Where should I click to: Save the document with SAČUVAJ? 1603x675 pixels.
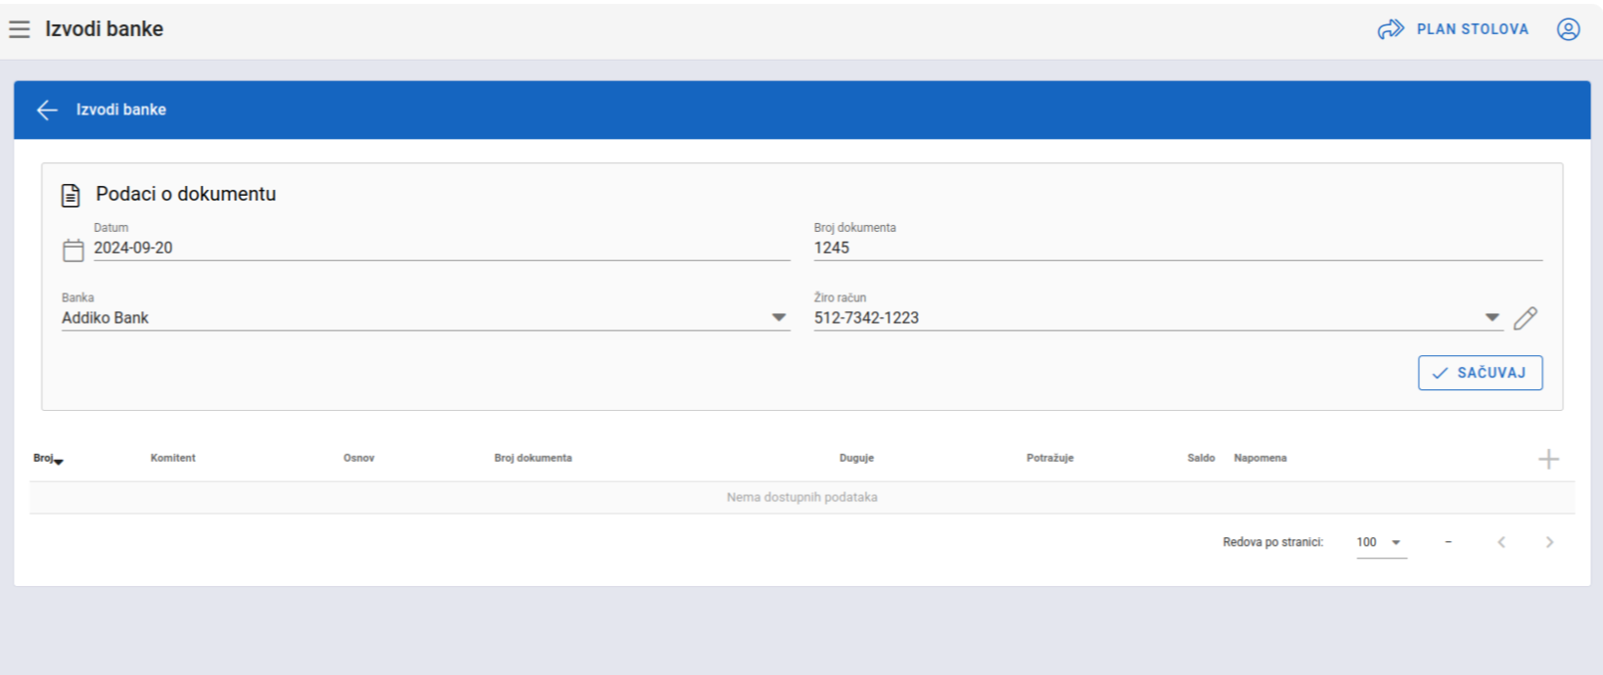coord(1480,373)
